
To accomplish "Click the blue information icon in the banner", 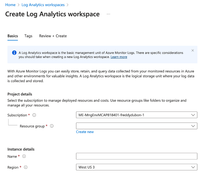I will pyautogui.click(x=14, y=53).
